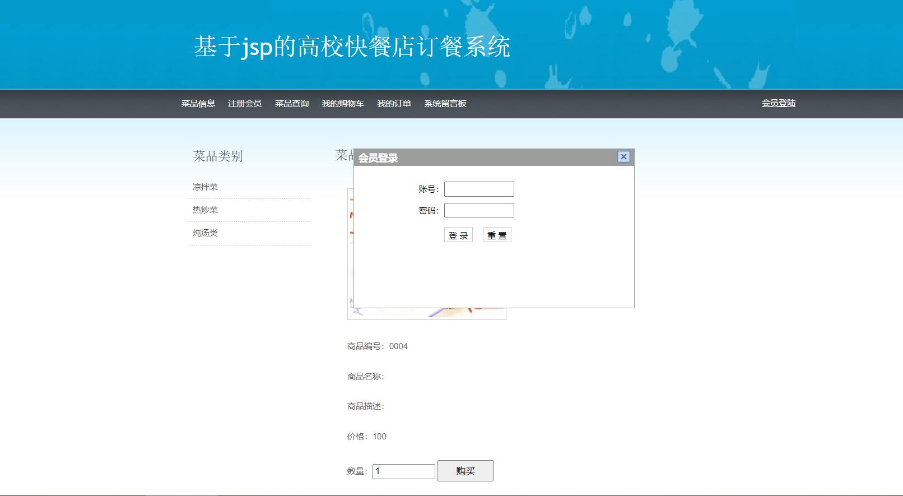This screenshot has height=496, width=903.
Task: Click the 会员登录 dialog title
Action: tap(378, 158)
